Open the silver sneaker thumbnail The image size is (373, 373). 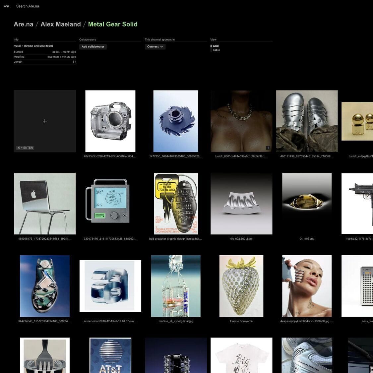pos(307,355)
